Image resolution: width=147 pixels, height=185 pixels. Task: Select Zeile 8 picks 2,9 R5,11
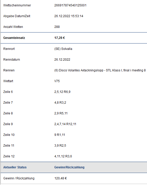click(x=61, y=113)
